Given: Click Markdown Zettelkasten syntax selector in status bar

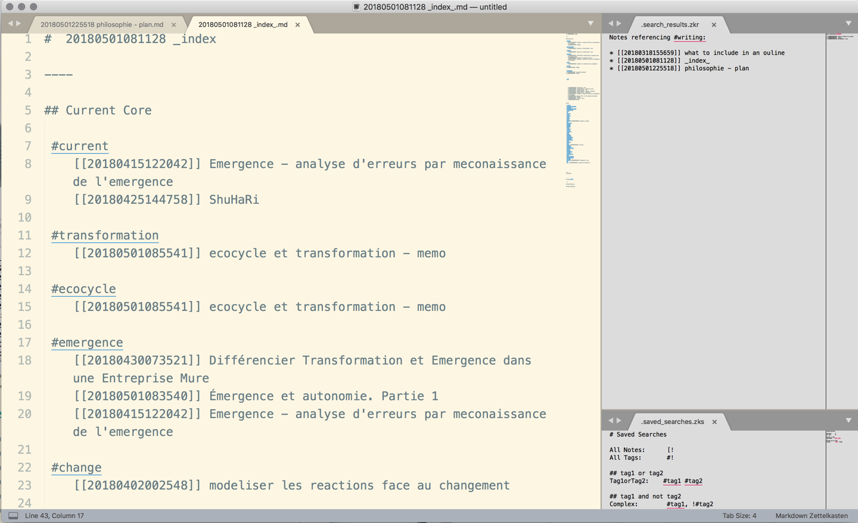Looking at the screenshot, I should point(811,515).
